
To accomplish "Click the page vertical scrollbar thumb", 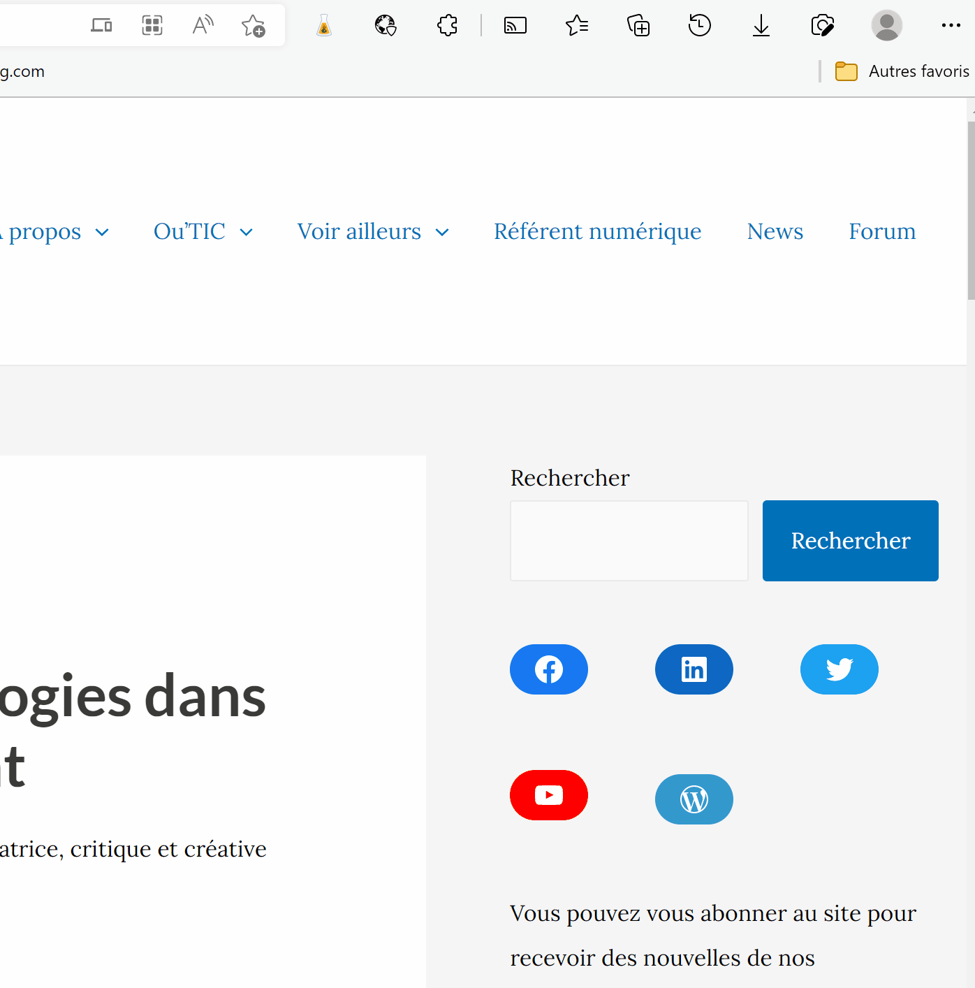I will 971,210.
